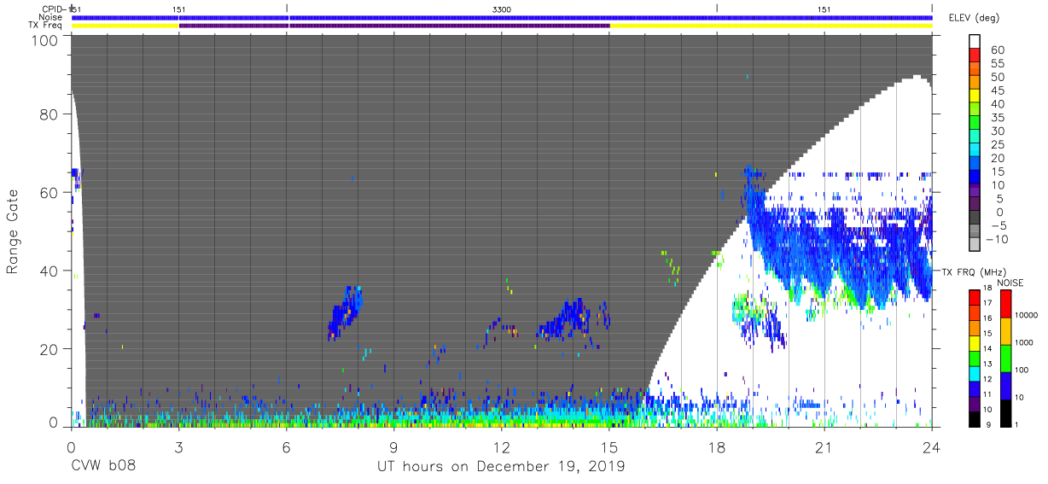Click the '18' hour tick label on UT axis
Screen dimensions: 1048x484
point(717,446)
